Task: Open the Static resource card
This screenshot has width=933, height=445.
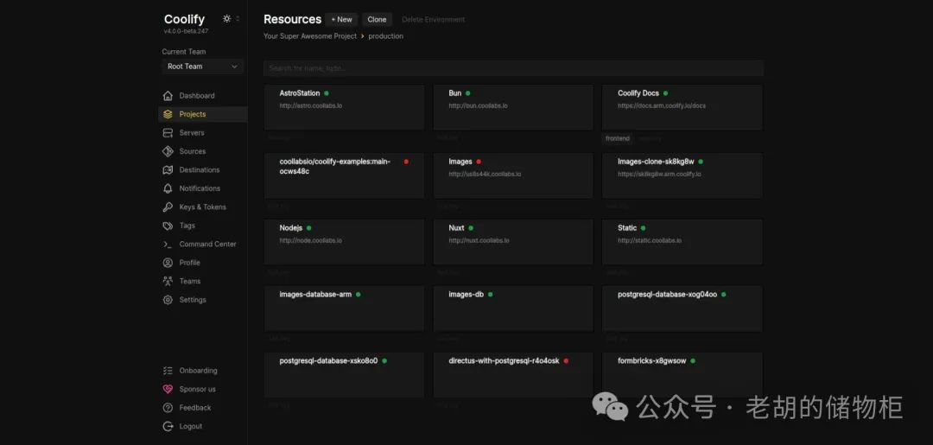Action: pyautogui.click(x=682, y=242)
